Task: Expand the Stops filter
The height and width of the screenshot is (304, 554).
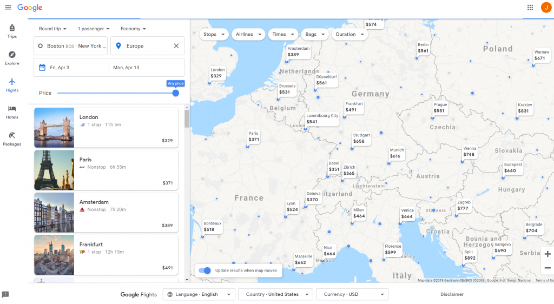Action: [x=214, y=34]
